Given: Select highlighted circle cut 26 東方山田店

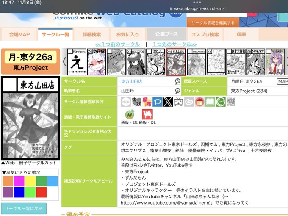Looking at the screenshot, I should pos(176,62).
